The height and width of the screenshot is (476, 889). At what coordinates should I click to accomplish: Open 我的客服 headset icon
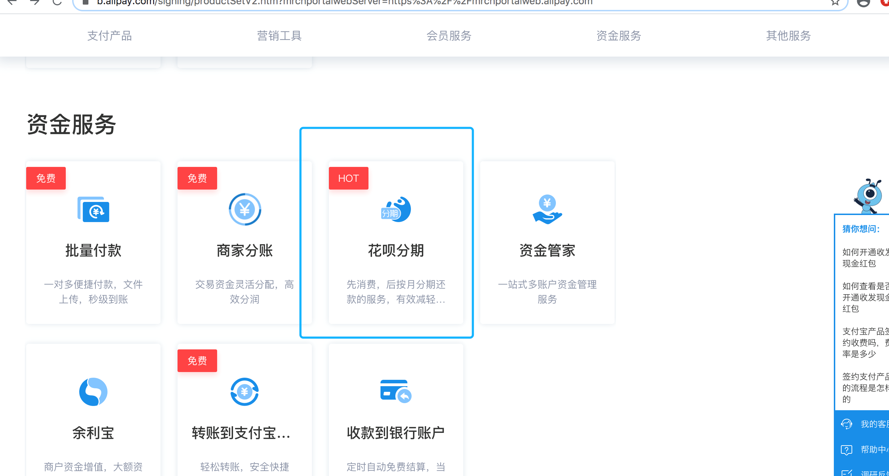[847, 424]
